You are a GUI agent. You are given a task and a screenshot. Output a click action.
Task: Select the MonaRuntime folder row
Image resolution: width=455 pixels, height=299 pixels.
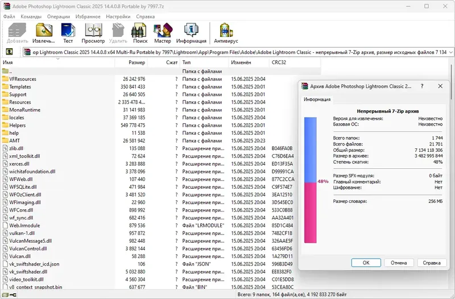click(x=161, y=110)
